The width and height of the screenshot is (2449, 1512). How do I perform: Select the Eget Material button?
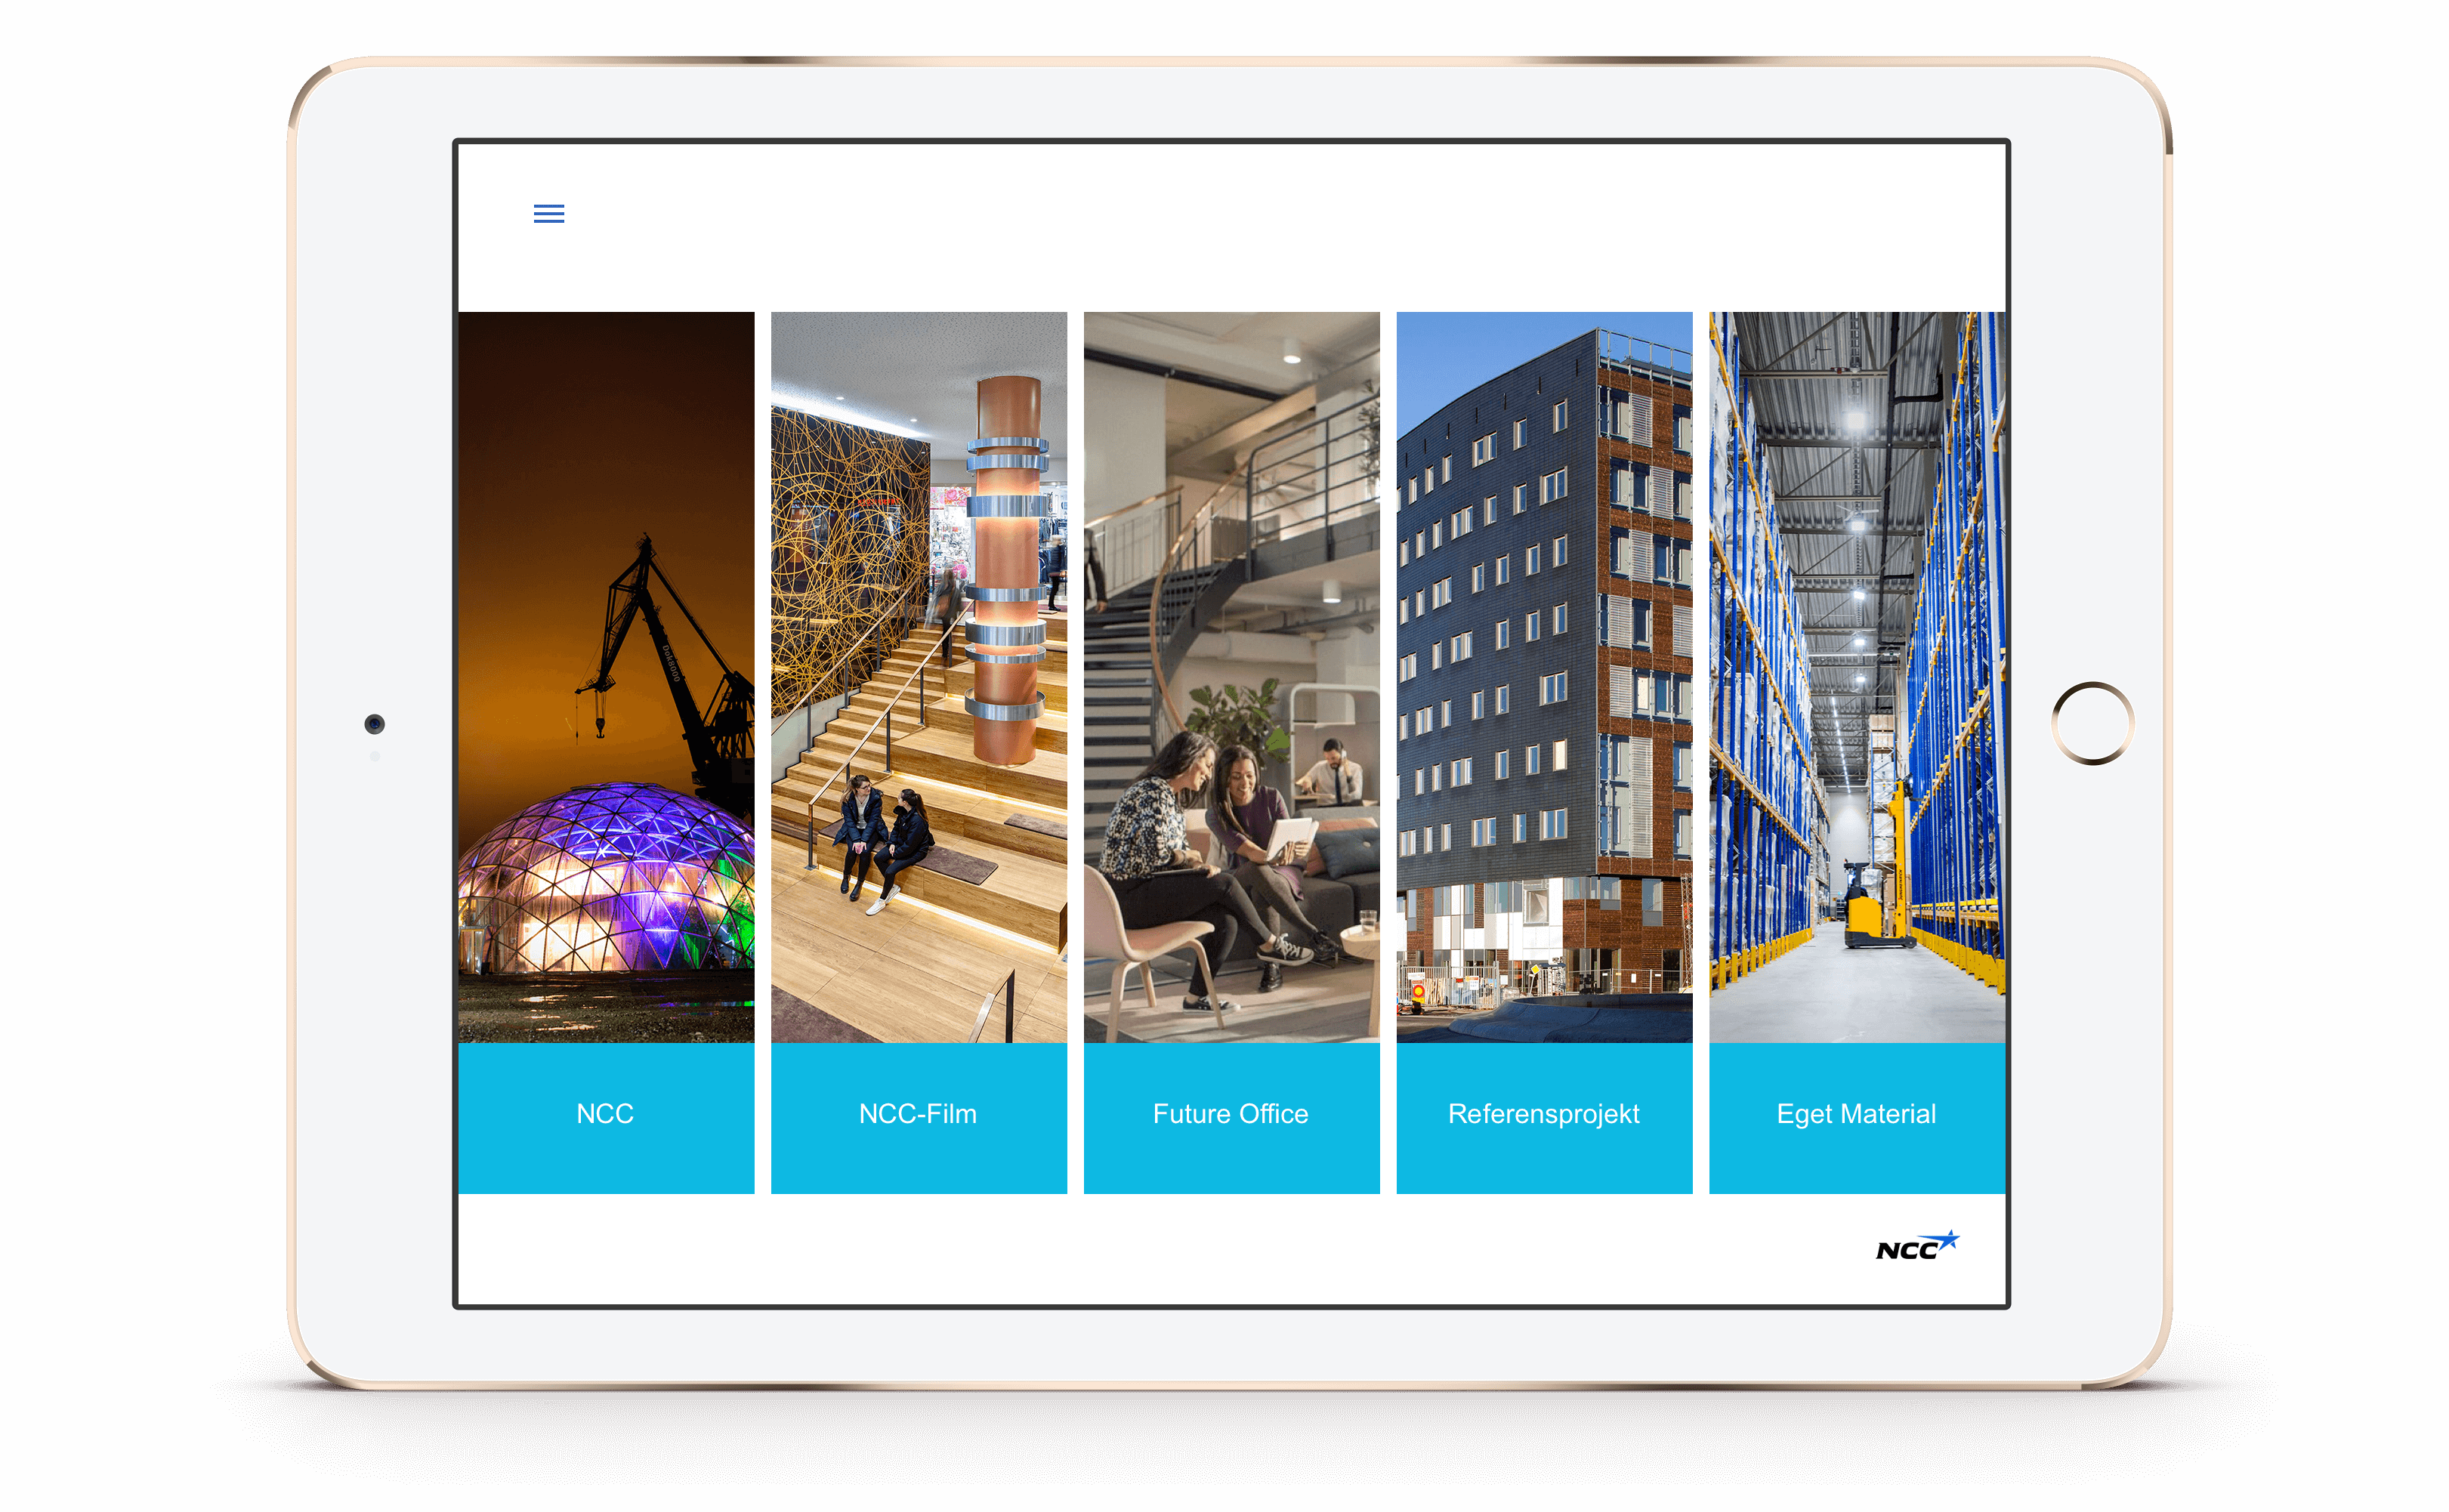[1857, 1118]
